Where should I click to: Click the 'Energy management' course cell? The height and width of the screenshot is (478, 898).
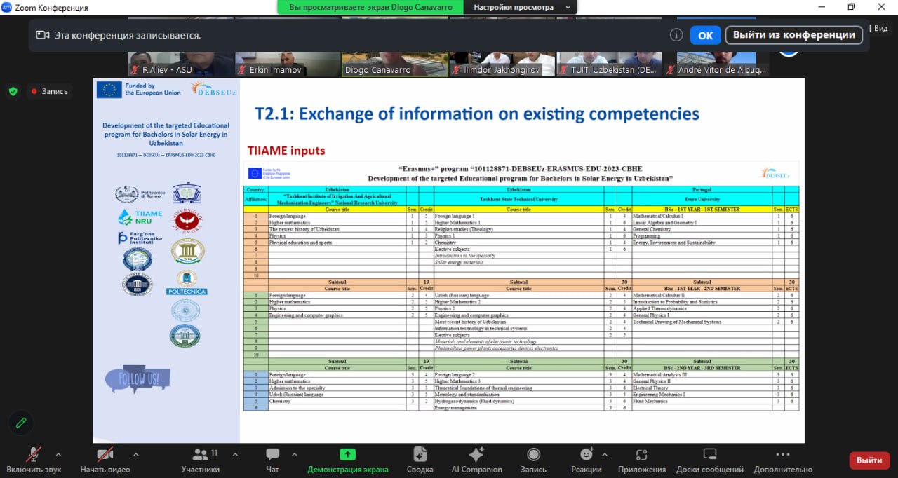point(518,408)
